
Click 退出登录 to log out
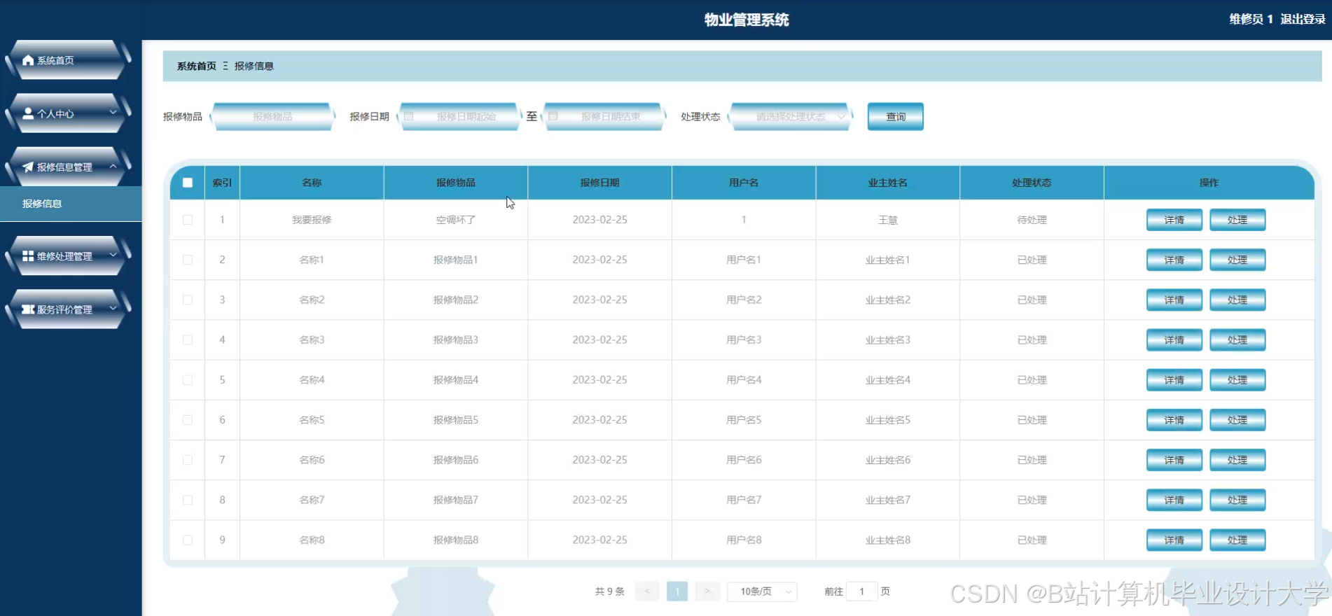(1303, 19)
